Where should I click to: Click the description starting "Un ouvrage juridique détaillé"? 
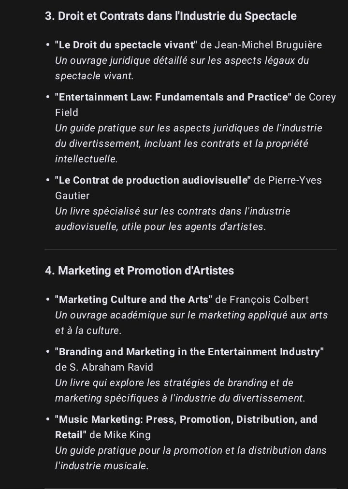(182, 68)
